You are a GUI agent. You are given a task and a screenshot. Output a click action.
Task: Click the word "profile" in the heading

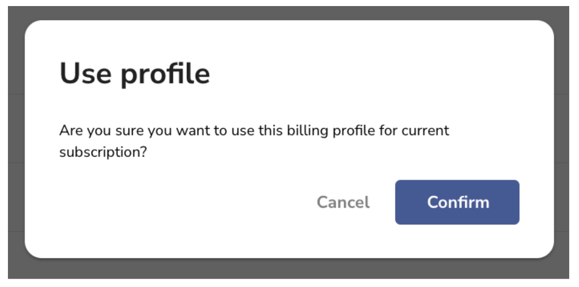(x=165, y=74)
